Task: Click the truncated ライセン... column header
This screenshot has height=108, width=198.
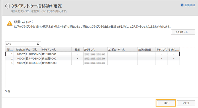Action: click(174, 50)
